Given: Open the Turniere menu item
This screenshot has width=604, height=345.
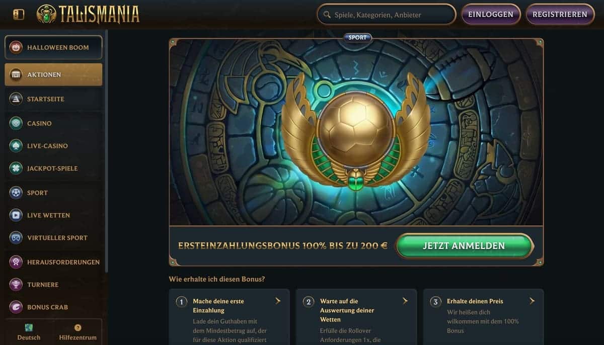Looking at the screenshot, I should (53, 285).
